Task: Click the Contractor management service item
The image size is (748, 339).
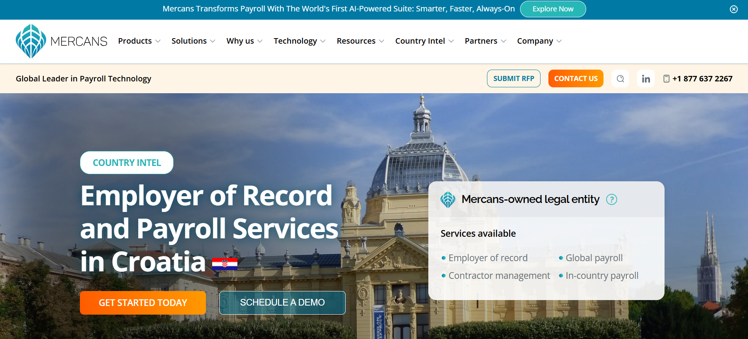Action: point(499,276)
